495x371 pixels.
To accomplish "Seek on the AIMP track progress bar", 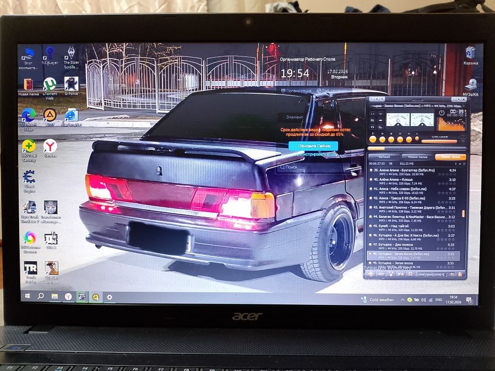I will tap(416, 148).
